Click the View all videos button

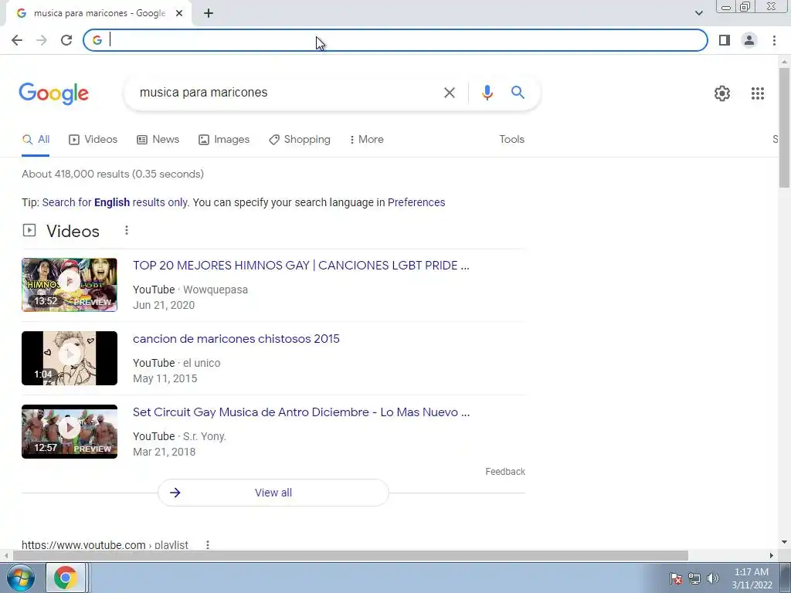click(273, 493)
